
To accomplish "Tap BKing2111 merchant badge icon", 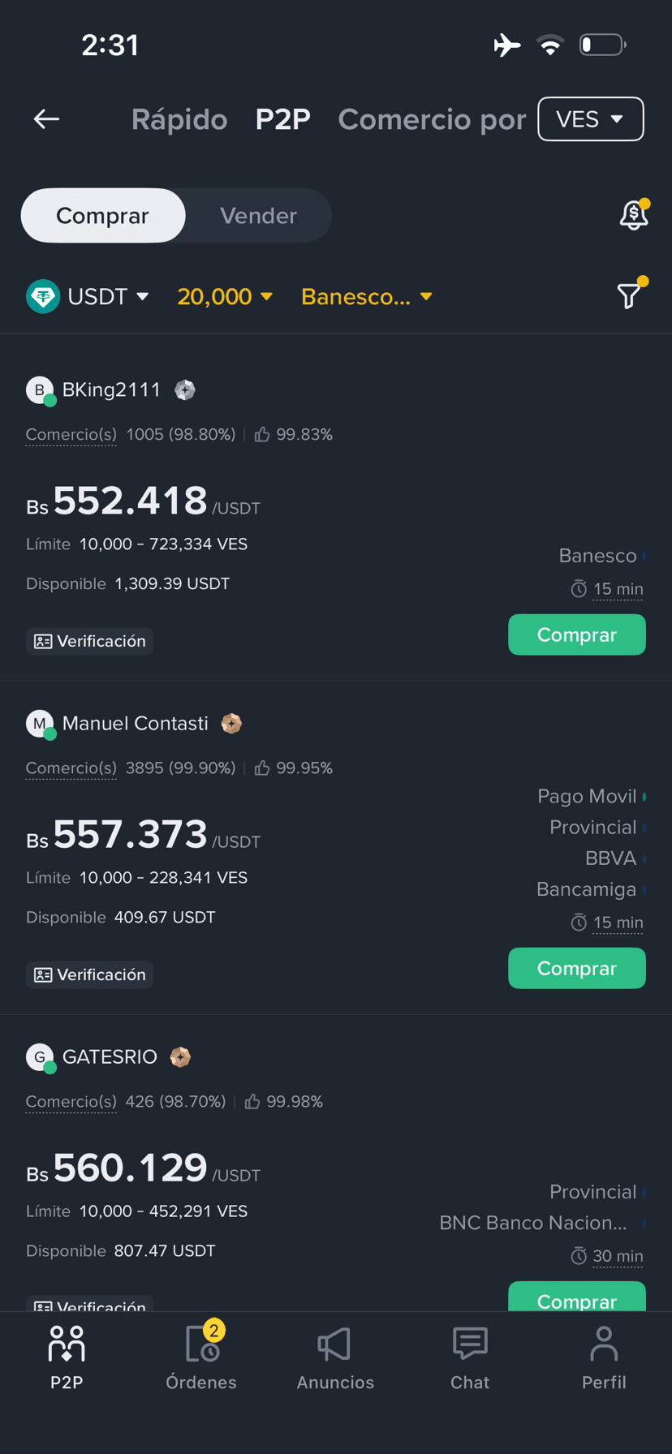I will pos(185,390).
